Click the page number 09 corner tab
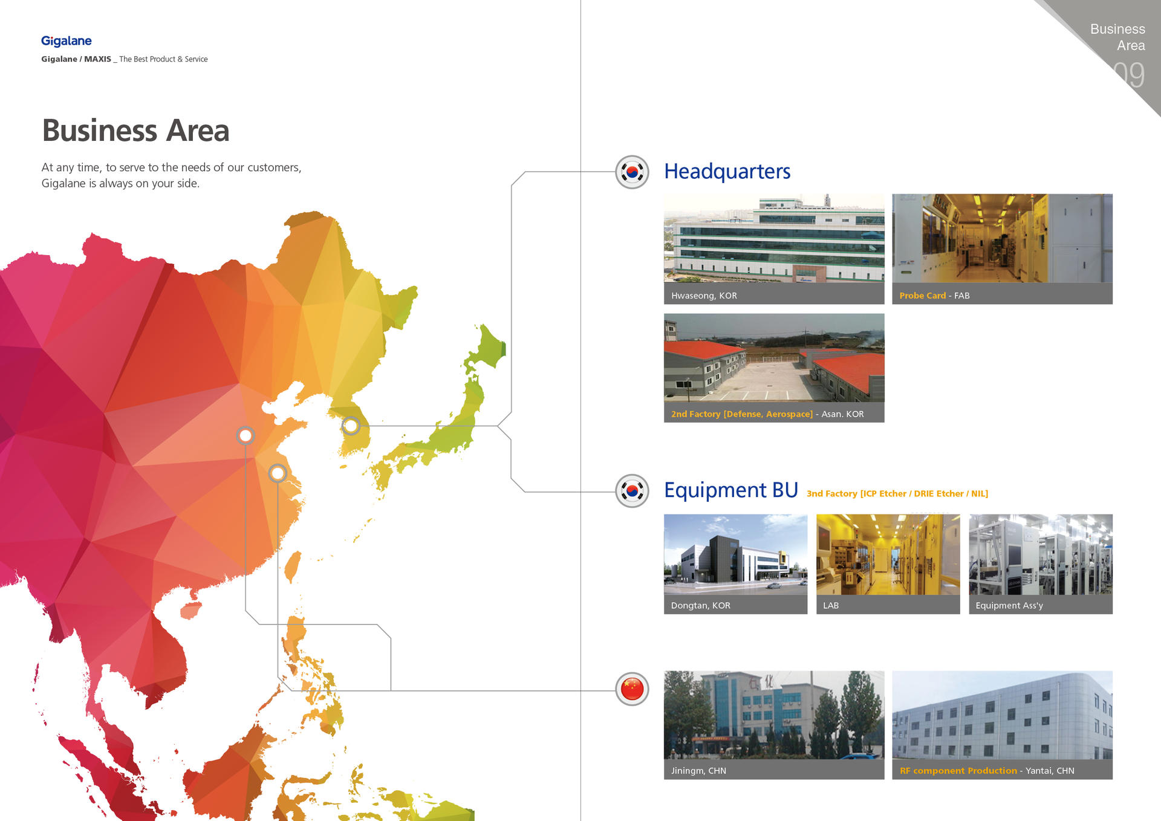 tap(1130, 74)
